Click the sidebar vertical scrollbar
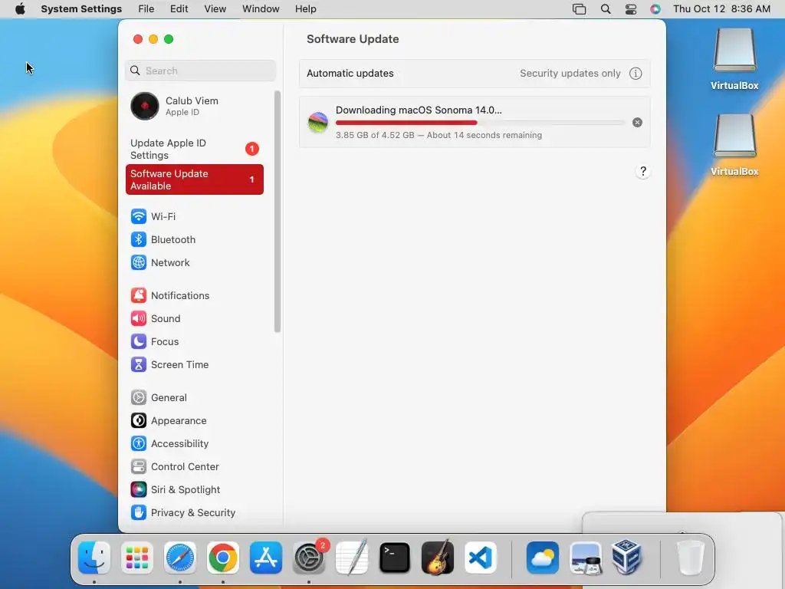This screenshot has width=785, height=589. point(278,212)
